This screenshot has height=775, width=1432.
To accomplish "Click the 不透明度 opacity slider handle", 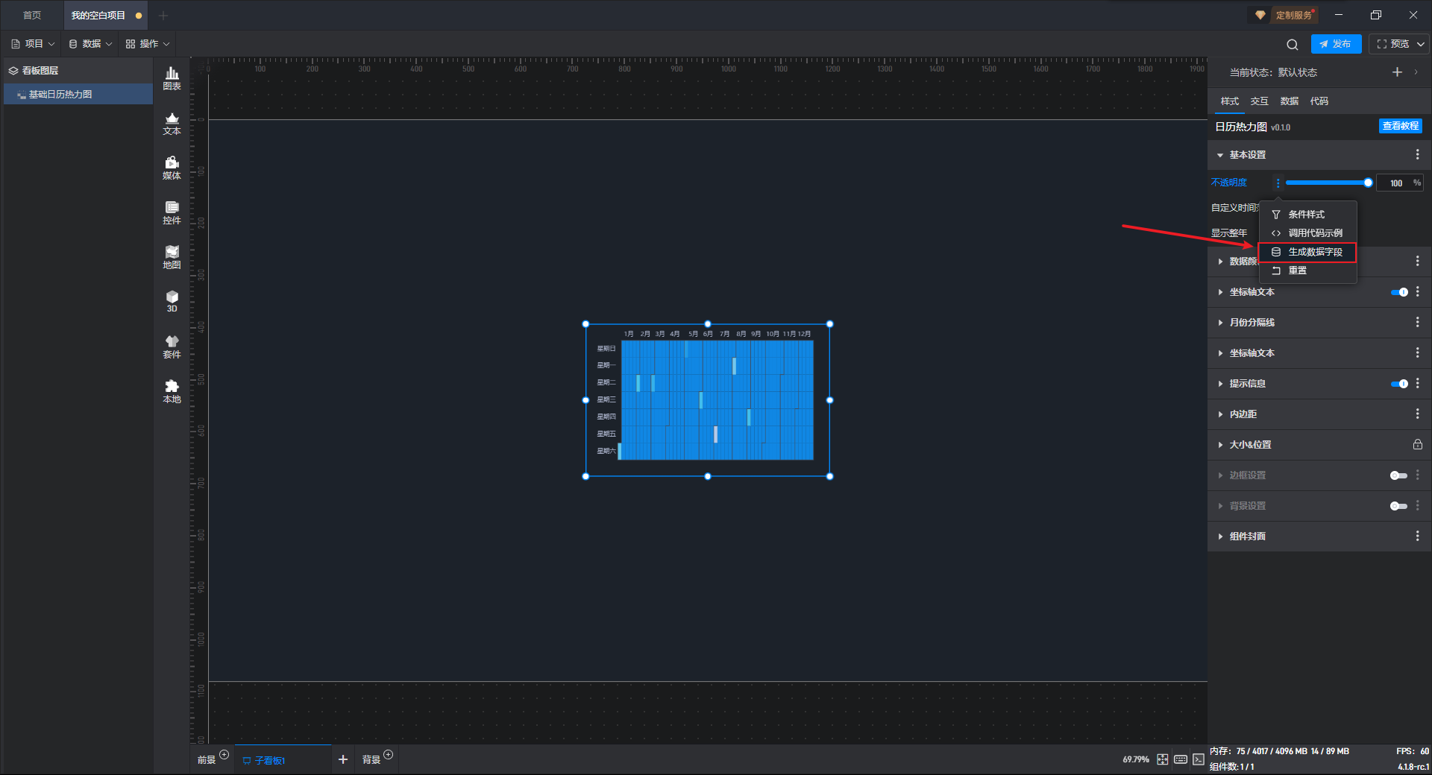I will click(x=1368, y=183).
